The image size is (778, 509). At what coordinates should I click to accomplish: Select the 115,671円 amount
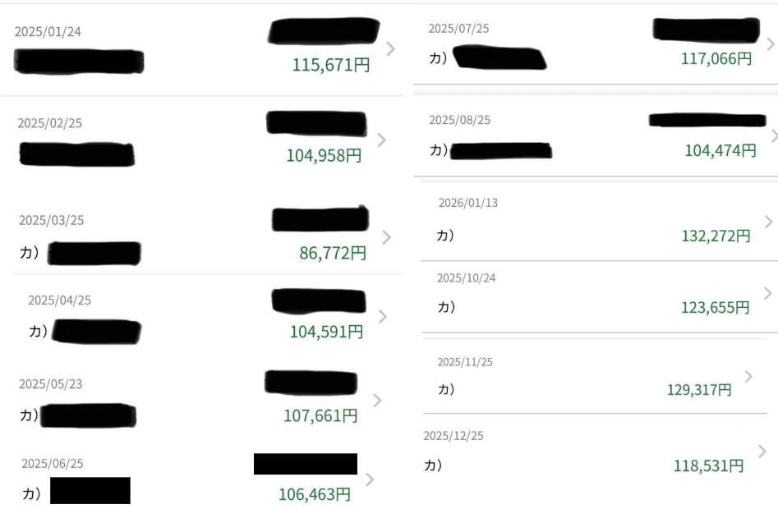(331, 65)
